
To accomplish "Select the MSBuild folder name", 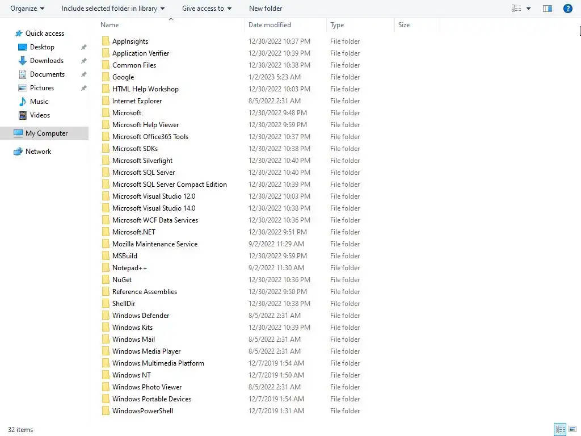I will click(124, 256).
